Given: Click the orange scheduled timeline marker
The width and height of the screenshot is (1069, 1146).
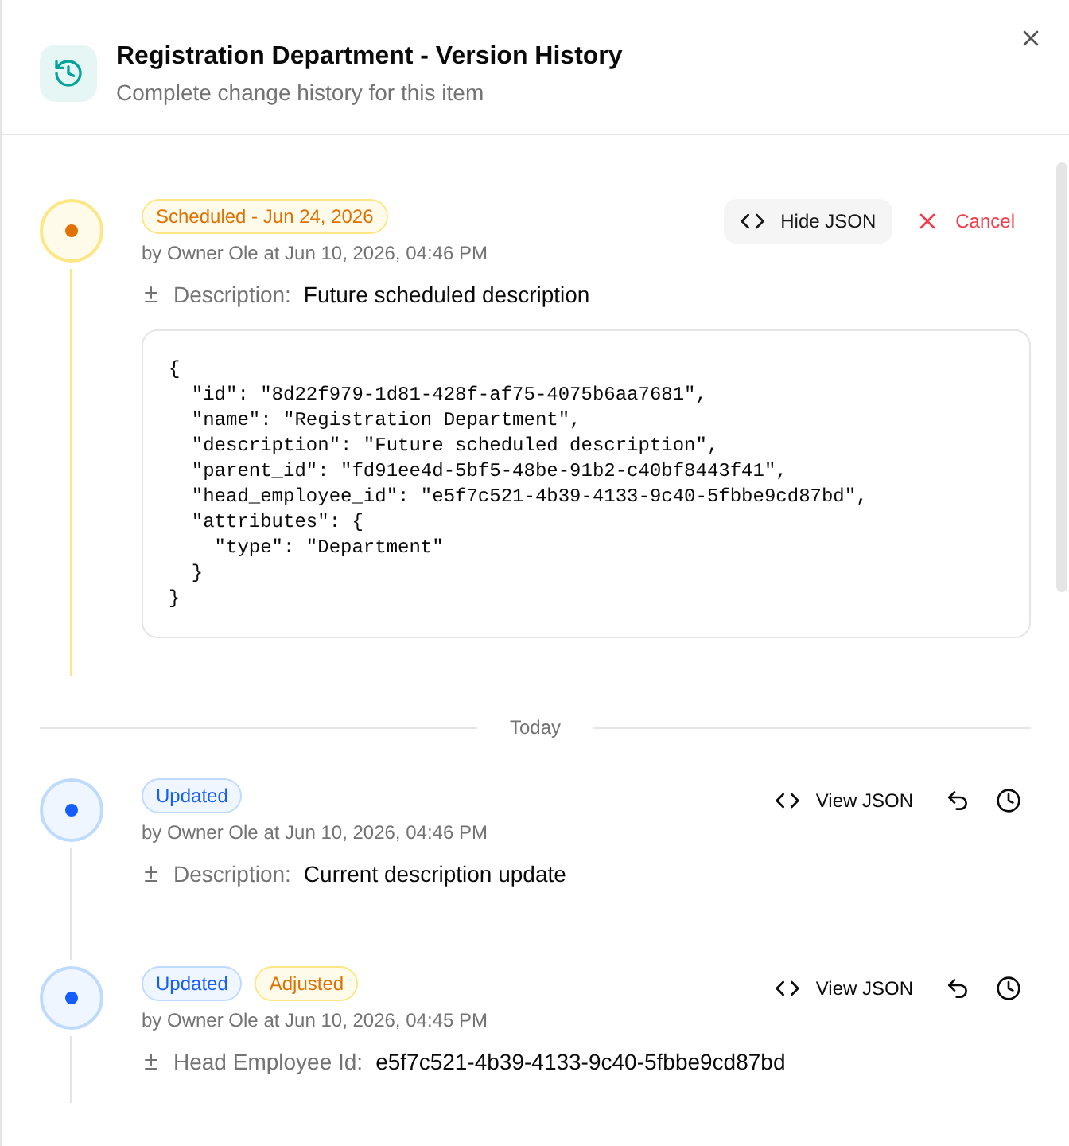Looking at the screenshot, I should point(72,231).
